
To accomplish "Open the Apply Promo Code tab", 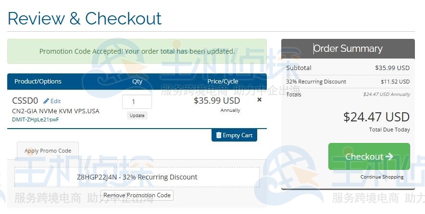I will (48, 151).
